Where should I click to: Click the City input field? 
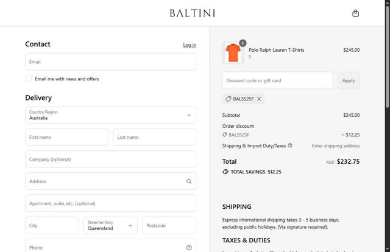[52, 225]
